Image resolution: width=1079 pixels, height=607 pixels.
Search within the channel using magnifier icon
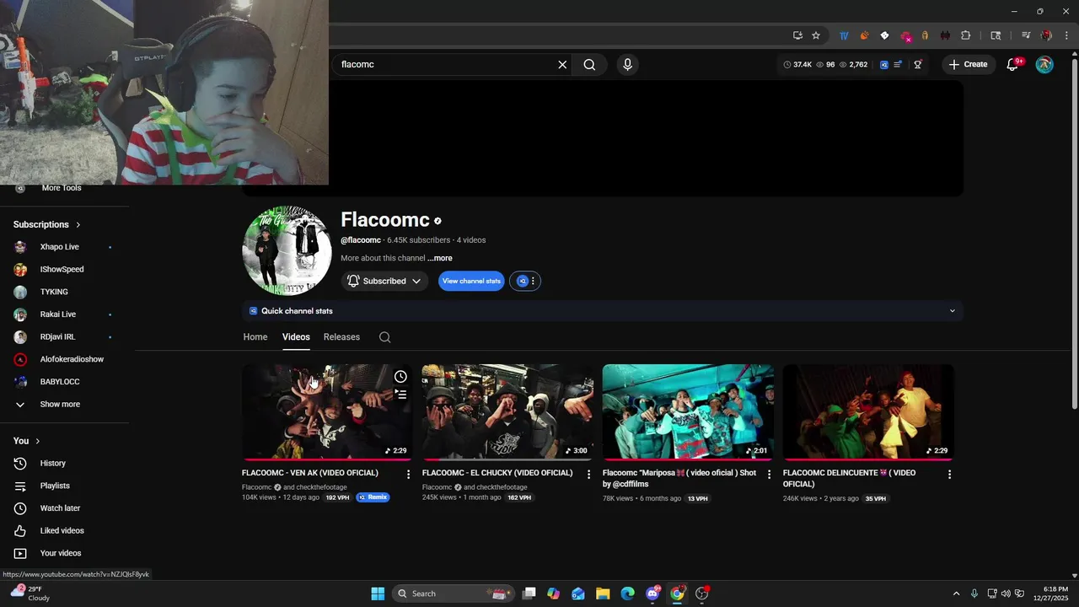tap(384, 337)
